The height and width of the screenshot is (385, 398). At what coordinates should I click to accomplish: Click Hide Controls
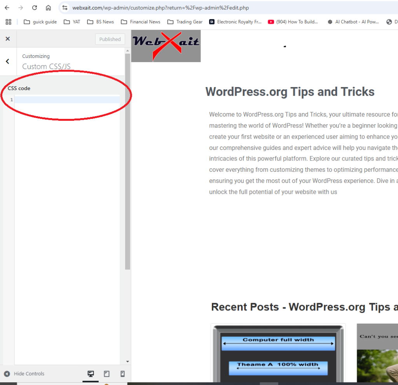[24, 374]
